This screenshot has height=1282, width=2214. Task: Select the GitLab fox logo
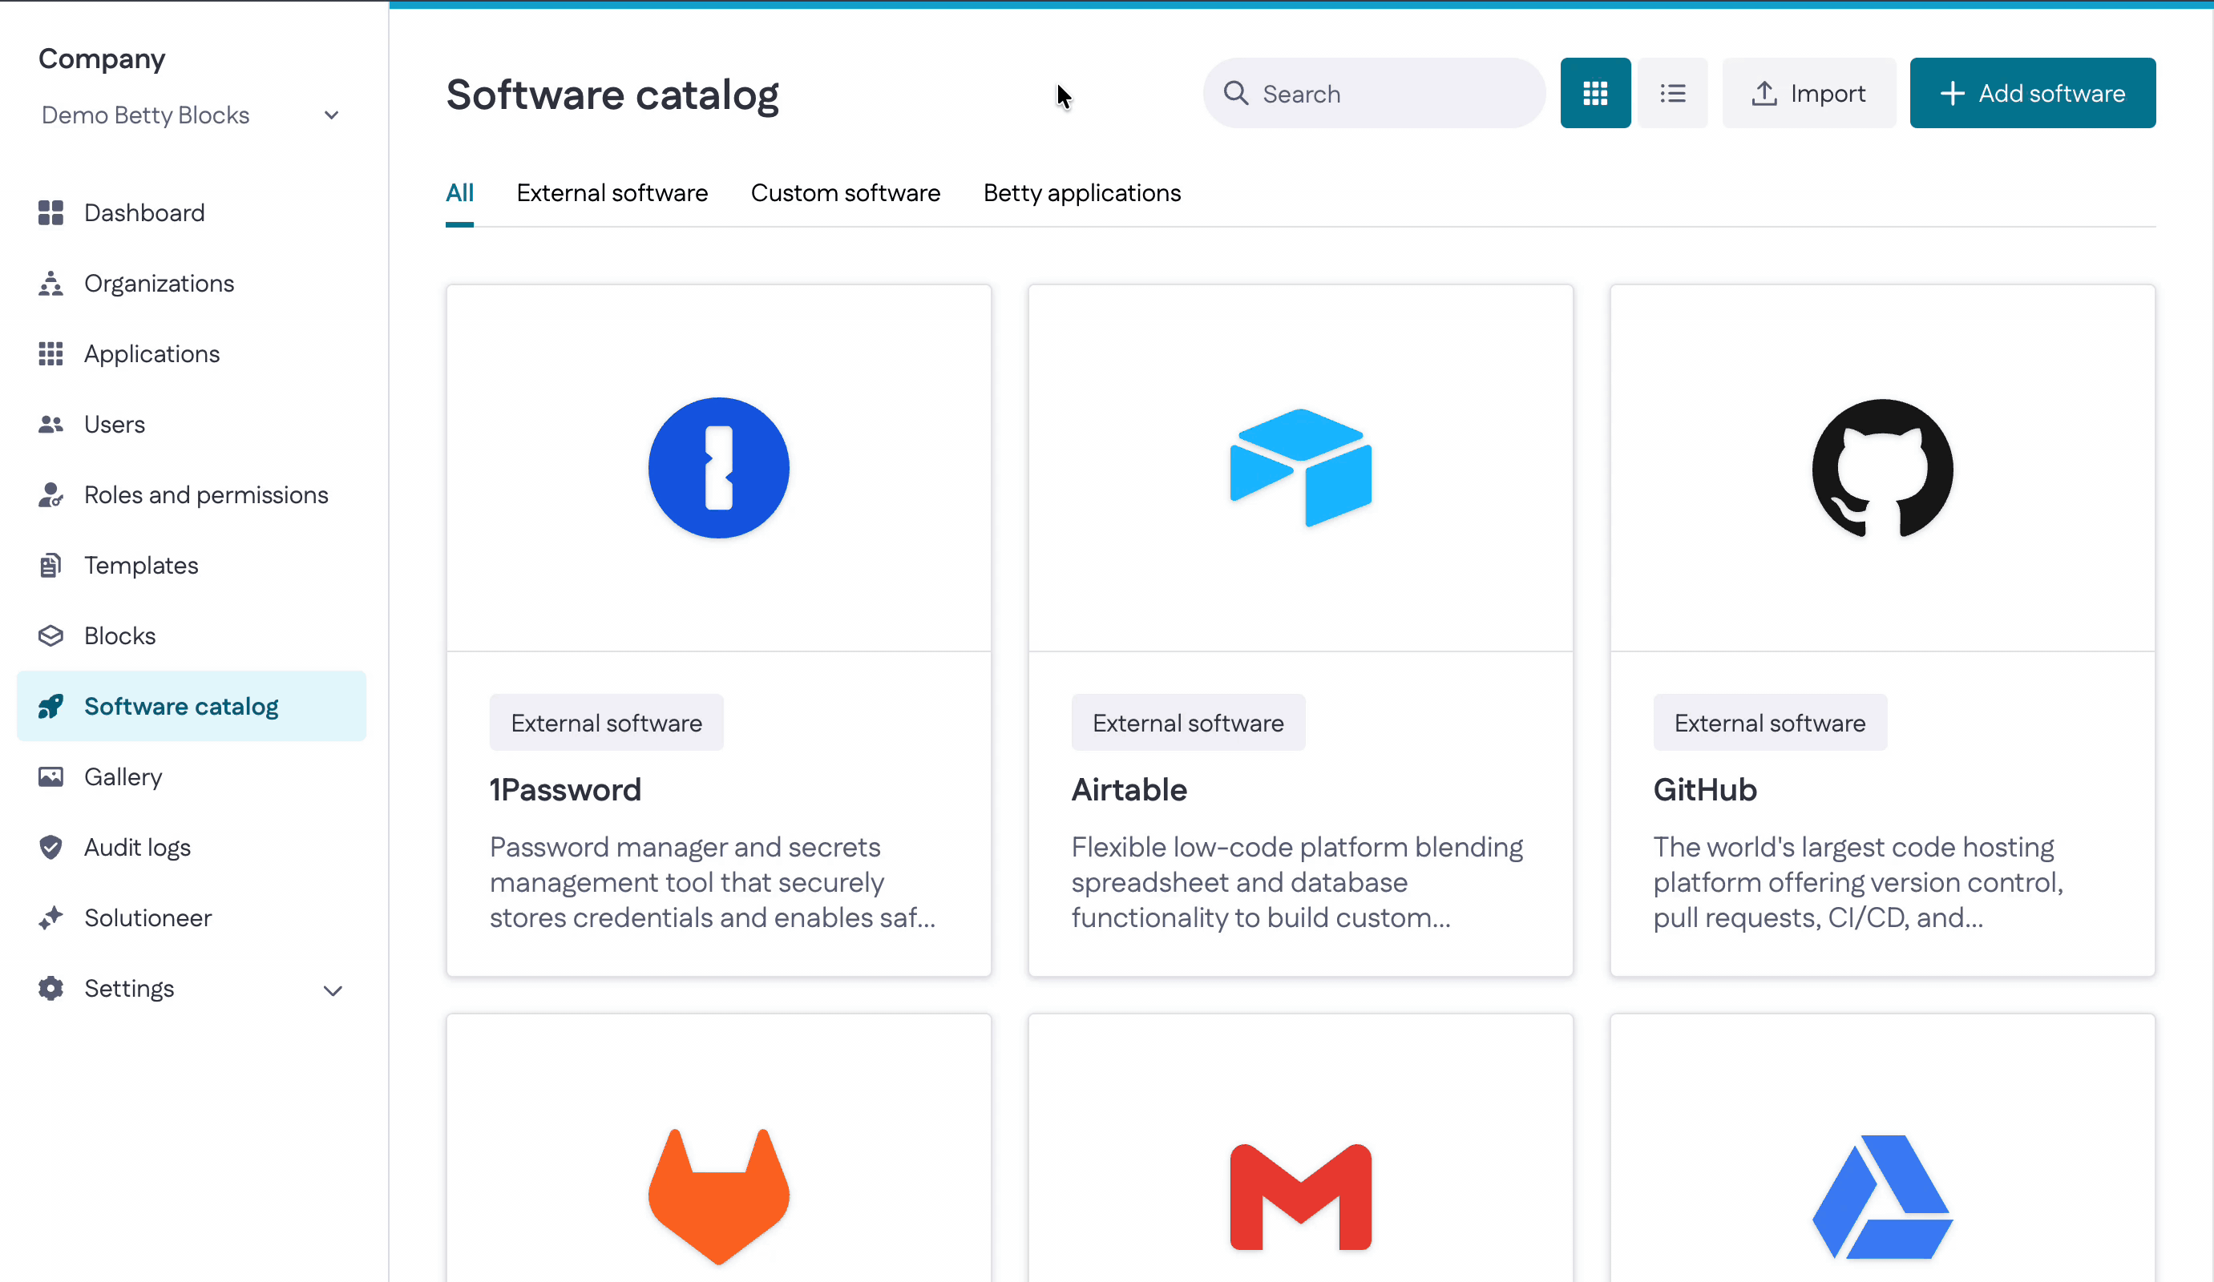719,1197
